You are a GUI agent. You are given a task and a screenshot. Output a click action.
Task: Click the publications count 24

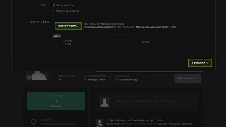tap(59, 80)
